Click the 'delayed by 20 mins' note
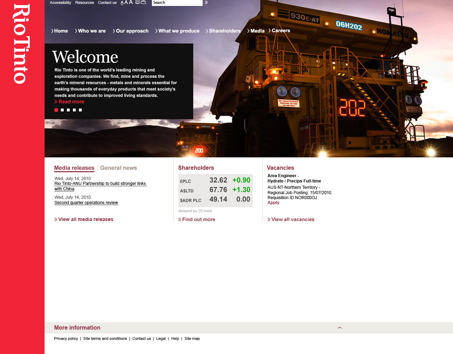The height and width of the screenshot is (354, 453). 195,211
